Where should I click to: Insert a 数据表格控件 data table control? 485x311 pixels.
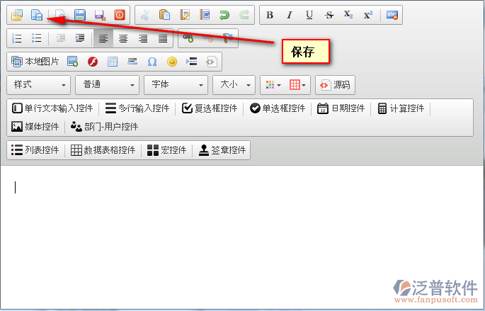click(x=103, y=150)
